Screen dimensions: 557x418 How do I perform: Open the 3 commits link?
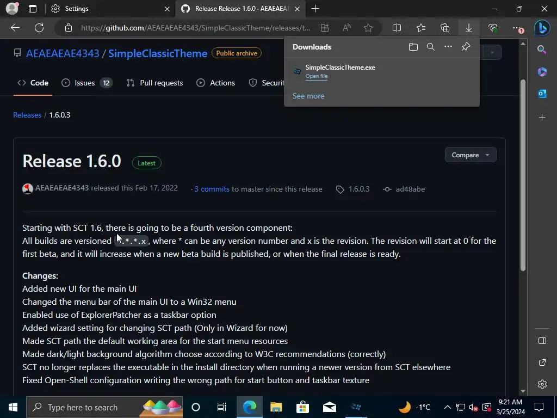point(212,189)
